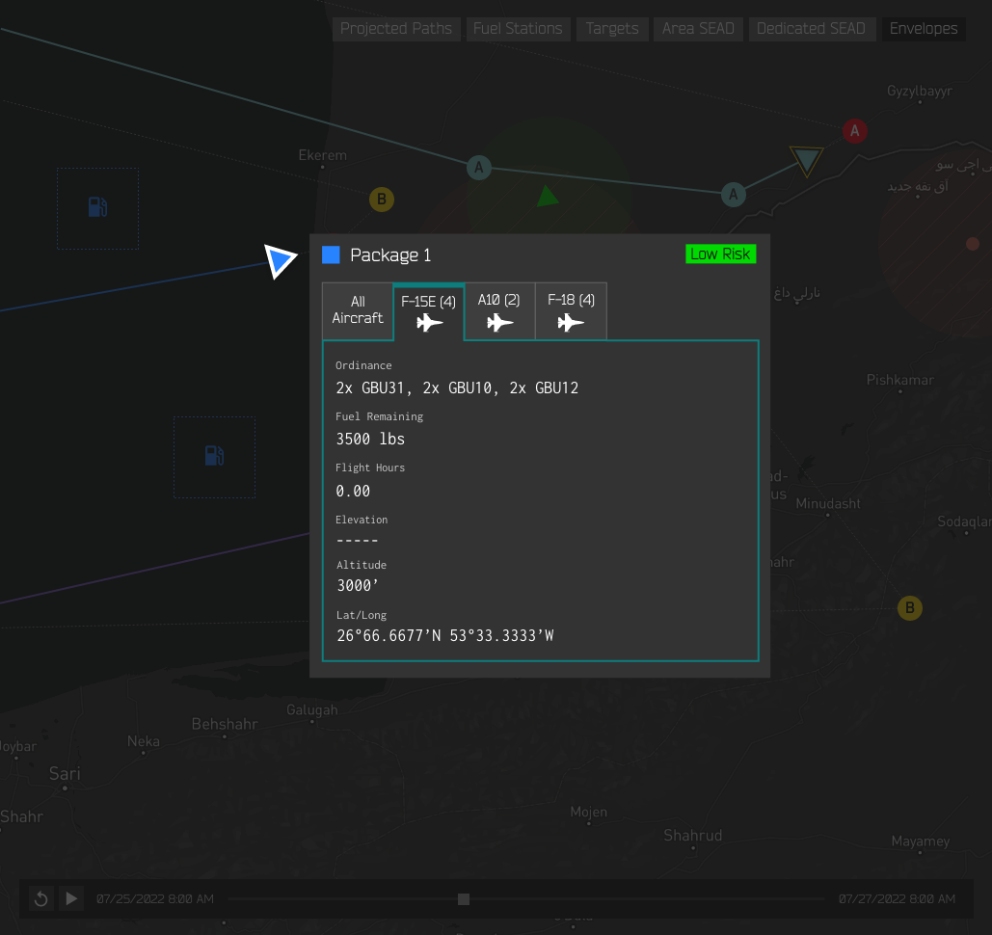
Task: Select the upper fuel station pump icon
Action: [x=97, y=207]
